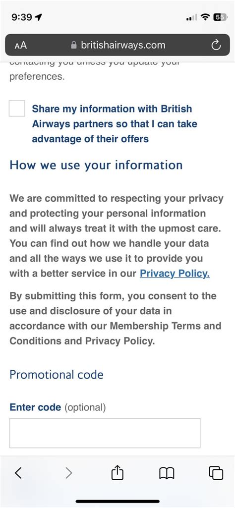Viewport: 235px width, 508px height.
Task: Tap the 9:39 clock in status bar
Action: pyautogui.click(x=22, y=17)
